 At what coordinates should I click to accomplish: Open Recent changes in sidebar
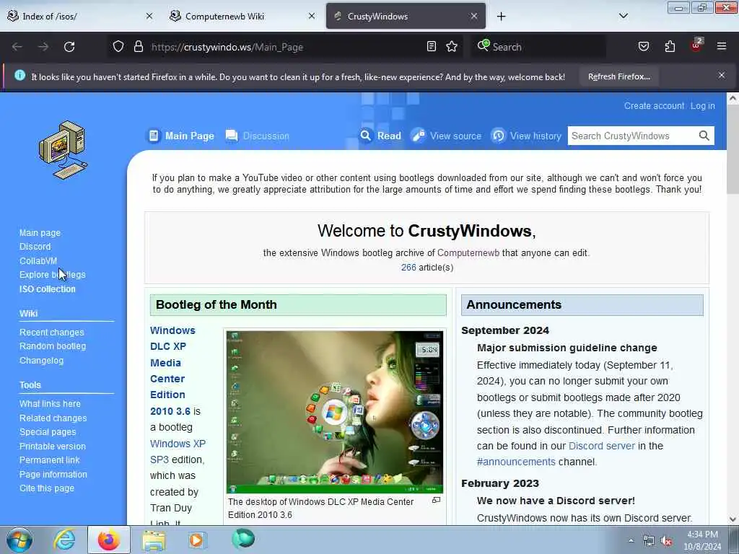(52, 332)
